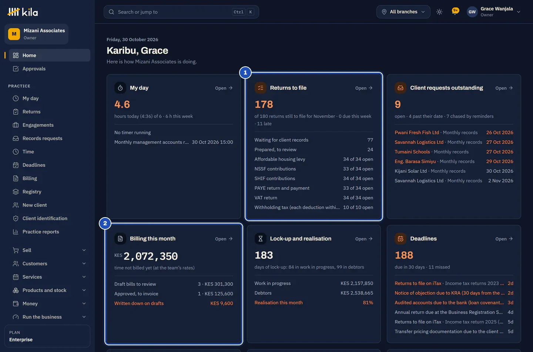Click the GW avatar
533x352 pixels.
point(472,12)
